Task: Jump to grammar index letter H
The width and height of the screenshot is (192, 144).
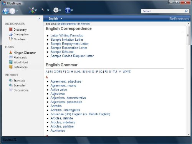Action: point(72,71)
